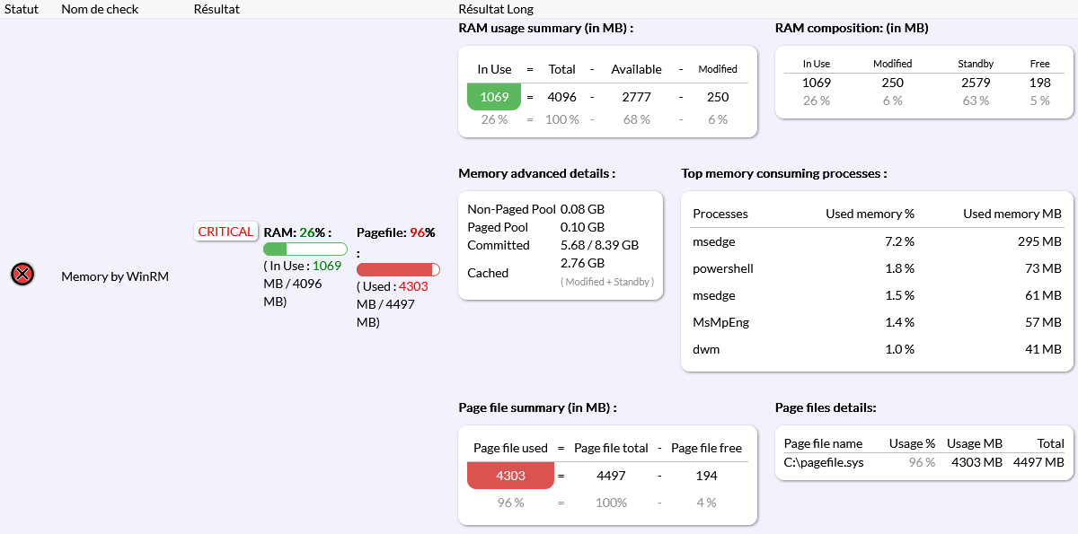Click the Page file free value 194
Screen dimensions: 1078x534
click(x=706, y=476)
